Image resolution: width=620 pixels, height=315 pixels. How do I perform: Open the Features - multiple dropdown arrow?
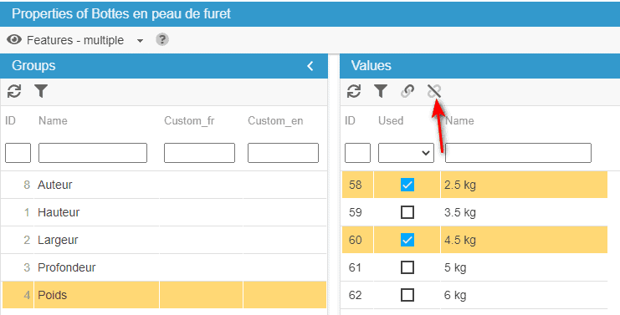pyautogui.click(x=140, y=40)
